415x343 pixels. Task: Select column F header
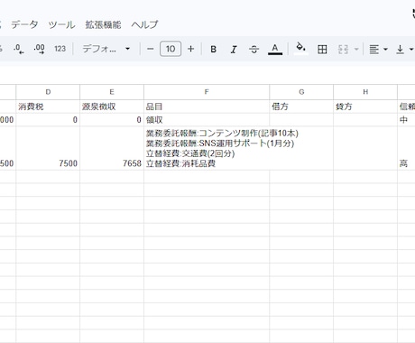pyautogui.click(x=207, y=92)
